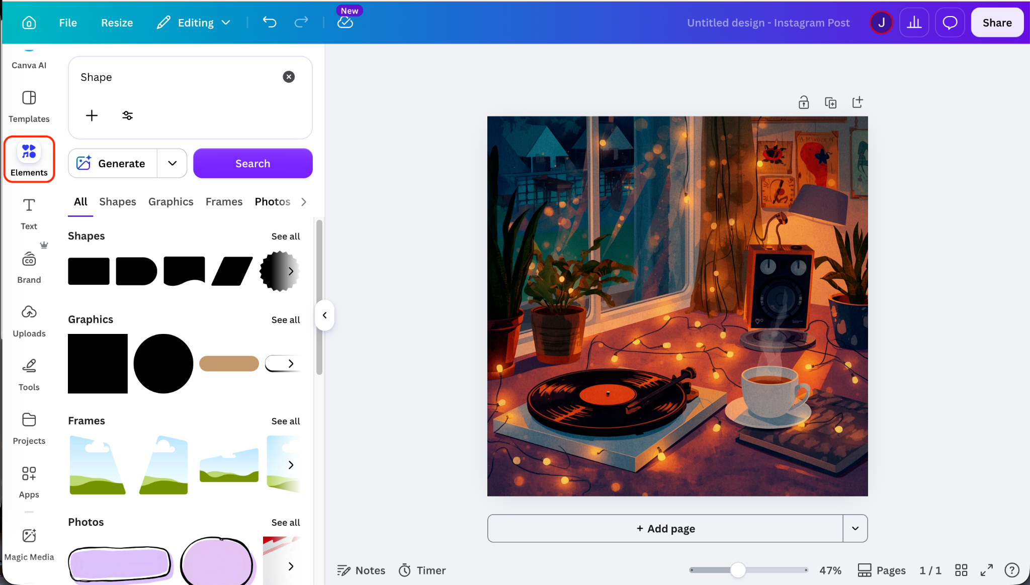See all Frames
The width and height of the screenshot is (1030, 585).
pyautogui.click(x=286, y=421)
